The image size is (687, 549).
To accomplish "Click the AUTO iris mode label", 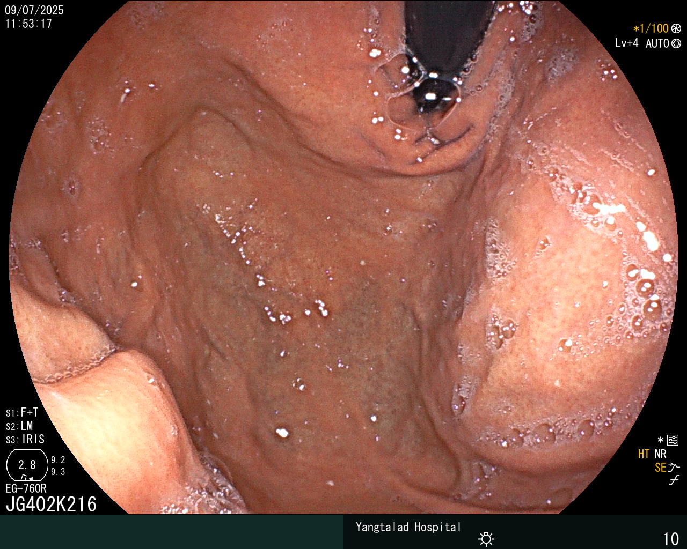I will click(x=657, y=43).
